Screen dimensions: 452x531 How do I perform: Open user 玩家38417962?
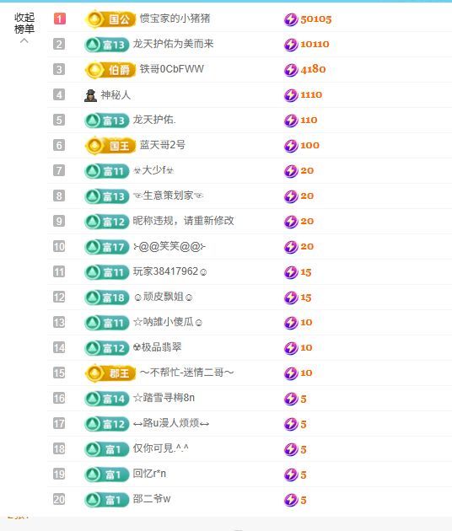click(x=169, y=271)
